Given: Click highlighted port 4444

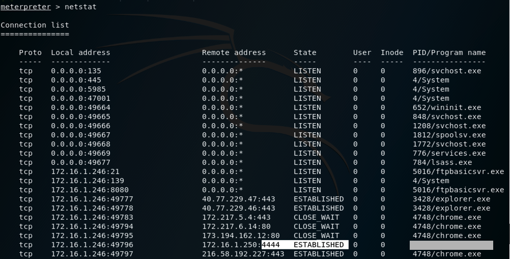Looking at the screenshot, I should click(x=271, y=245).
